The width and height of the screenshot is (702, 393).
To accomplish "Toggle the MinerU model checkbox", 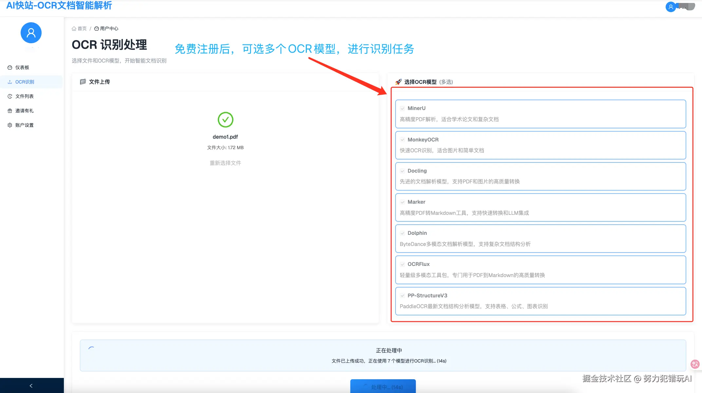I will pyautogui.click(x=402, y=108).
